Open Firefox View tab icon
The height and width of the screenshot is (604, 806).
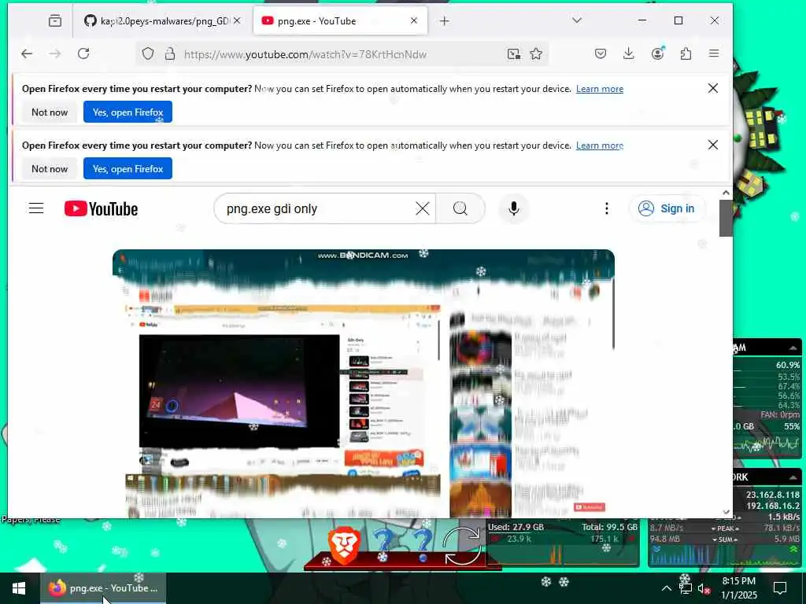[55, 21]
